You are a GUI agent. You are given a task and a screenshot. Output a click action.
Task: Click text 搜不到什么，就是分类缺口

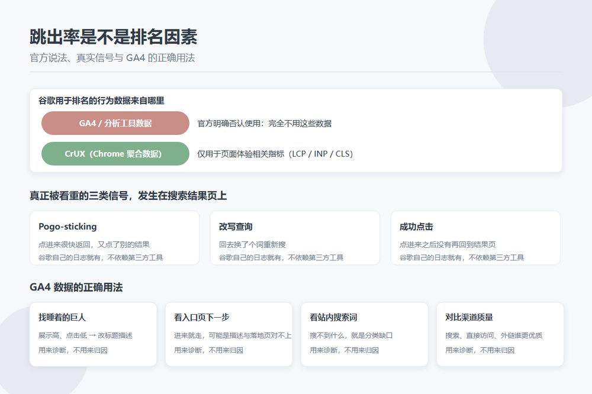pos(351,335)
